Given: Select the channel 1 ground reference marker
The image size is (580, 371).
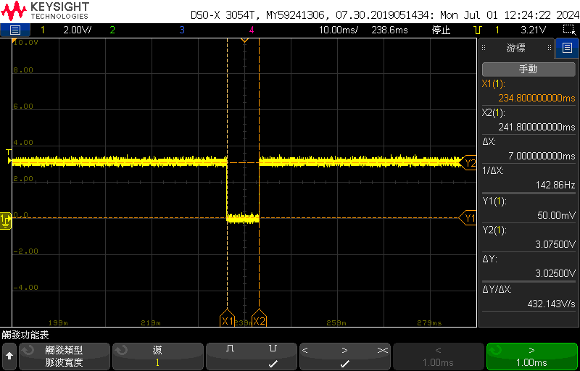Looking at the screenshot, I should tap(6, 219).
